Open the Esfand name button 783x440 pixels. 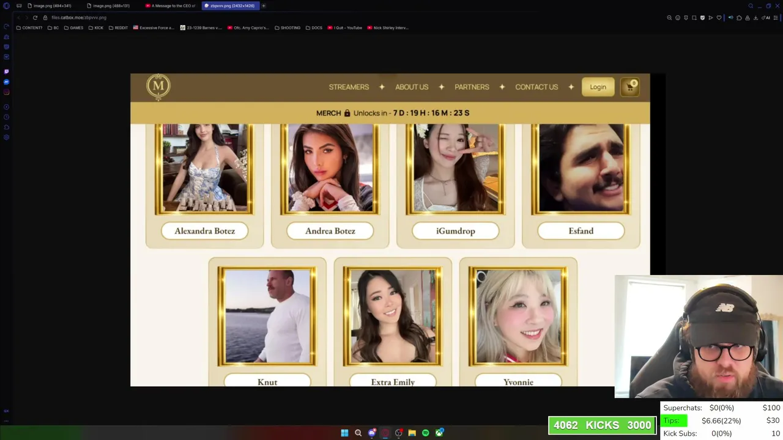click(x=581, y=231)
